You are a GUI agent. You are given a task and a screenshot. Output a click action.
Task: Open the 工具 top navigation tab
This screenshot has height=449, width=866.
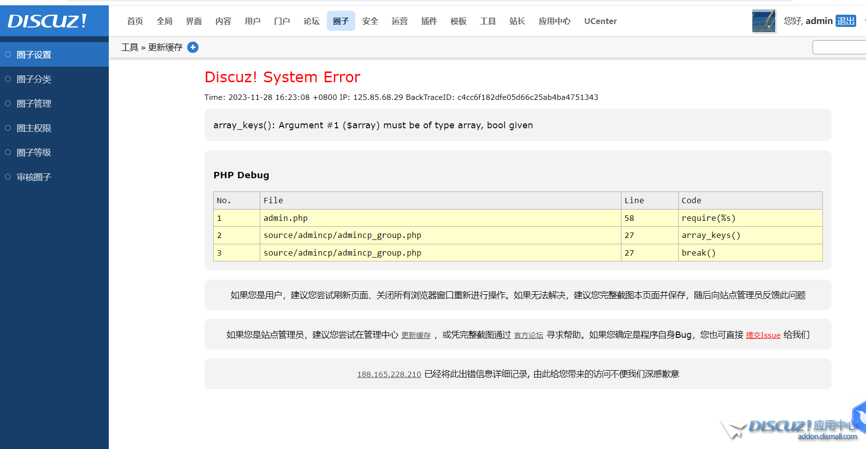(488, 21)
